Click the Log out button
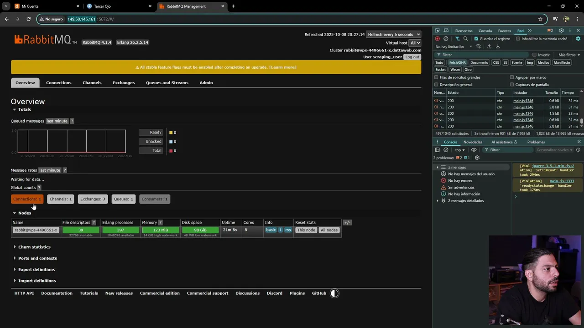This screenshot has height=328, width=584. click(412, 57)
